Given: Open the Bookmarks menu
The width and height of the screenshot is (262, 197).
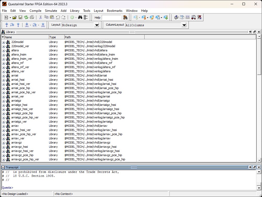Looking at the screenshot, I should click(x=115, y=10).
